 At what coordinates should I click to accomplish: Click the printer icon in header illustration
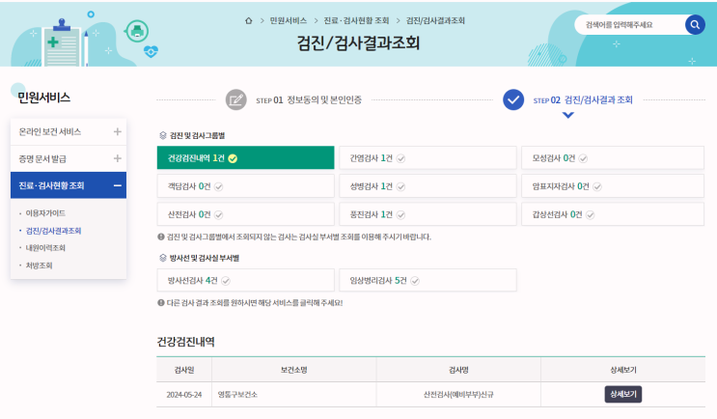click(x=137, y=31)
